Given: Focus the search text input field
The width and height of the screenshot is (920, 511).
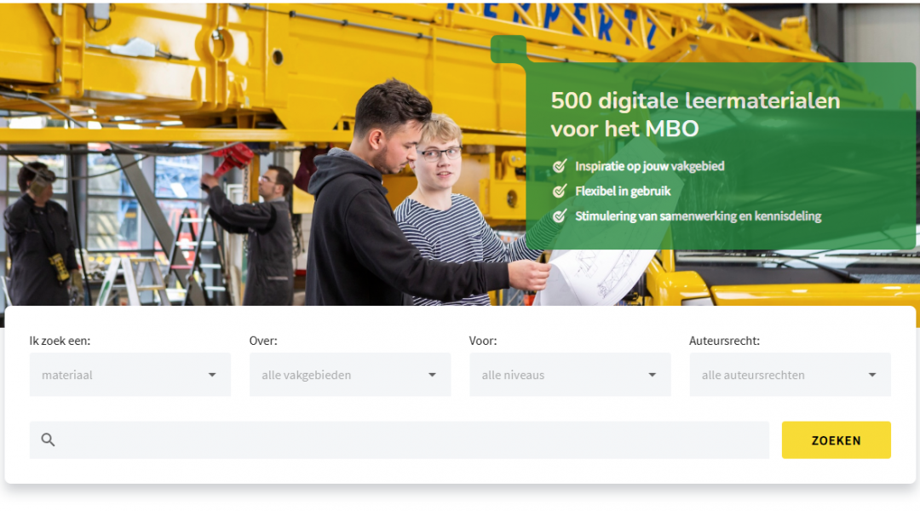Looking at the screenshot, I should [409, 440].
